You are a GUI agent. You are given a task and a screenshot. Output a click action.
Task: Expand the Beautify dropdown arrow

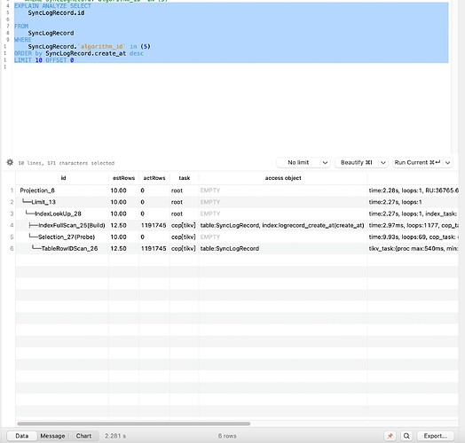click(x=382, y=162)
